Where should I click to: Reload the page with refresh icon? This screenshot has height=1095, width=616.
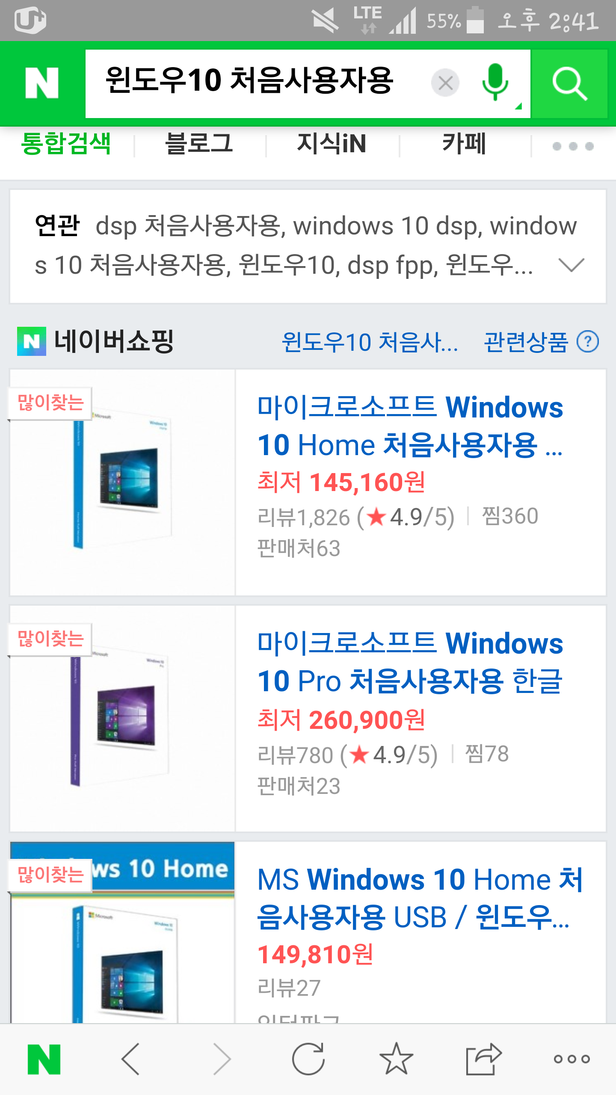pyautogui.click(x=308, y=1059)
